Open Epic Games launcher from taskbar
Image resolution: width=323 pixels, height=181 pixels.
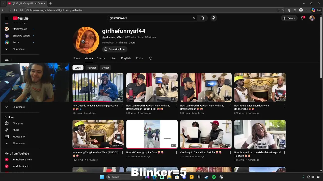point(199,177)
